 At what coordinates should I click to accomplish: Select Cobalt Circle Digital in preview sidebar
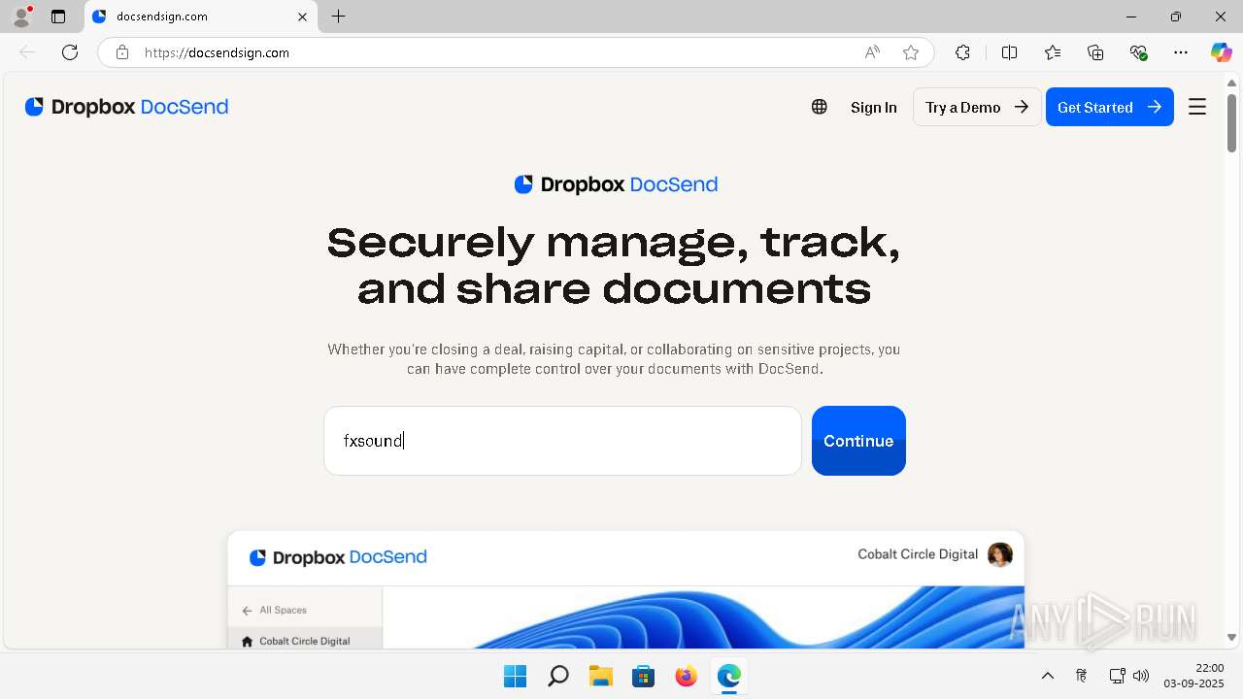(305, 641)
